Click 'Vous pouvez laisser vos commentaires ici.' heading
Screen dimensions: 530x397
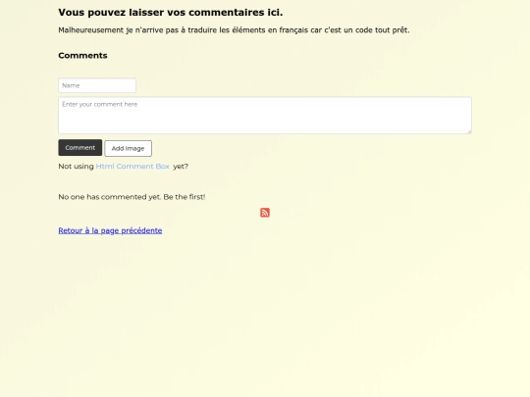point(171,13)
